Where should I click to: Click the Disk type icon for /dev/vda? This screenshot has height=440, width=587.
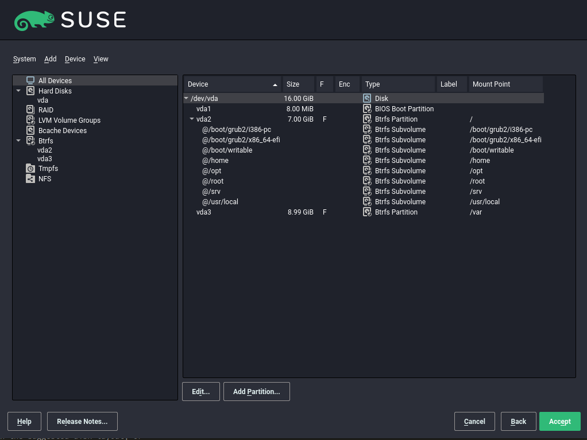[x=367, y=99]
